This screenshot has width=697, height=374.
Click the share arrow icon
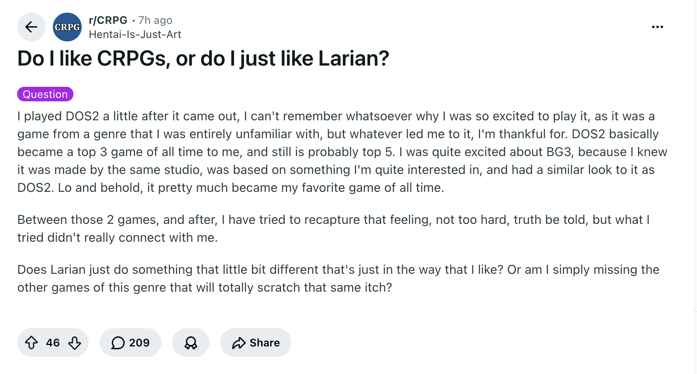click(x=239, y=342)
